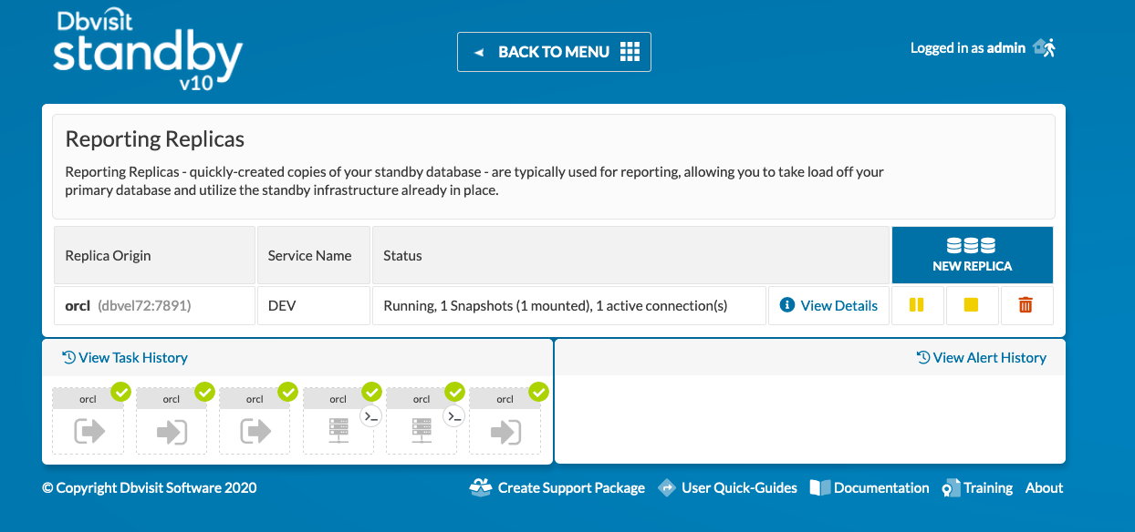Create a NEW REPLICA
1135x532 pixels.
tap(972, 255)
